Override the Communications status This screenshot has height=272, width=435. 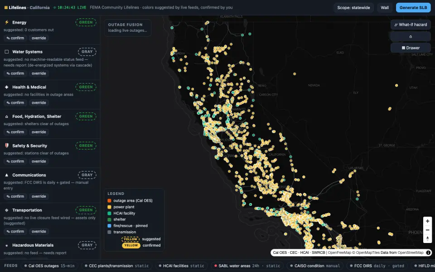pos(39,196)
